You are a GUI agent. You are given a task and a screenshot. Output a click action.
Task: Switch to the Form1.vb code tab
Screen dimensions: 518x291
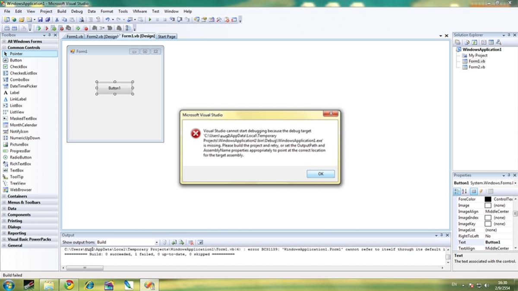click(x=75, y=37)
